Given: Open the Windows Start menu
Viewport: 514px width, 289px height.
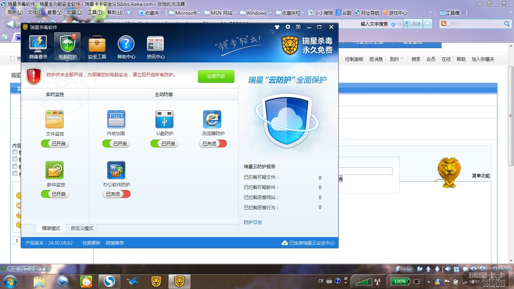Looking at the screenshot, I should coord(9,281).
